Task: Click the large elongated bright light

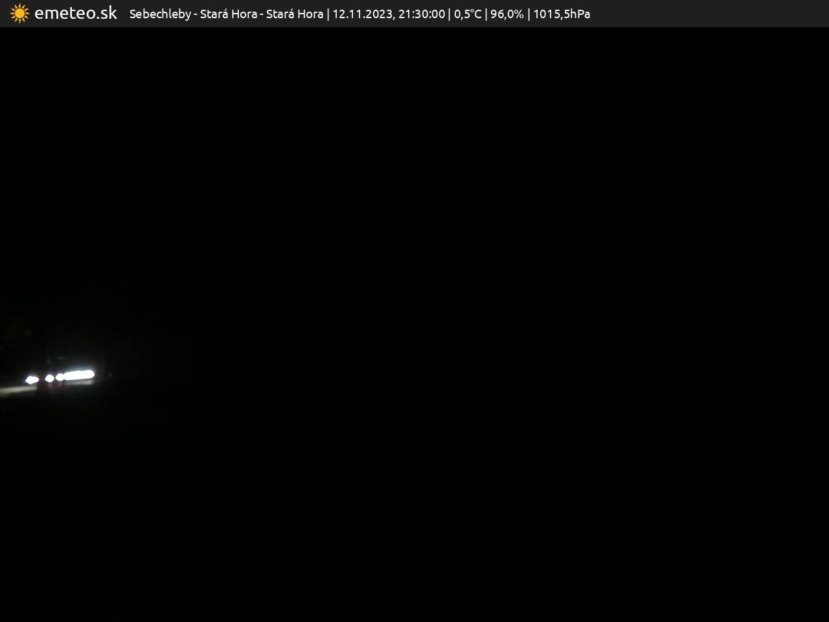Action: 80,374
